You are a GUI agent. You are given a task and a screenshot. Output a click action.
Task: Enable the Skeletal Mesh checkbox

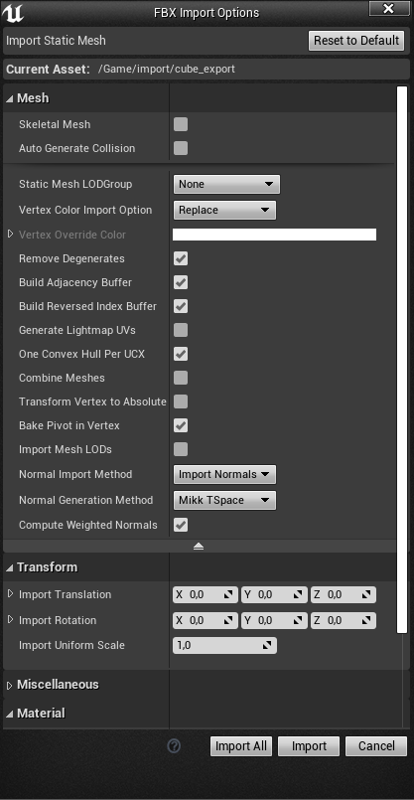(181, 124)
